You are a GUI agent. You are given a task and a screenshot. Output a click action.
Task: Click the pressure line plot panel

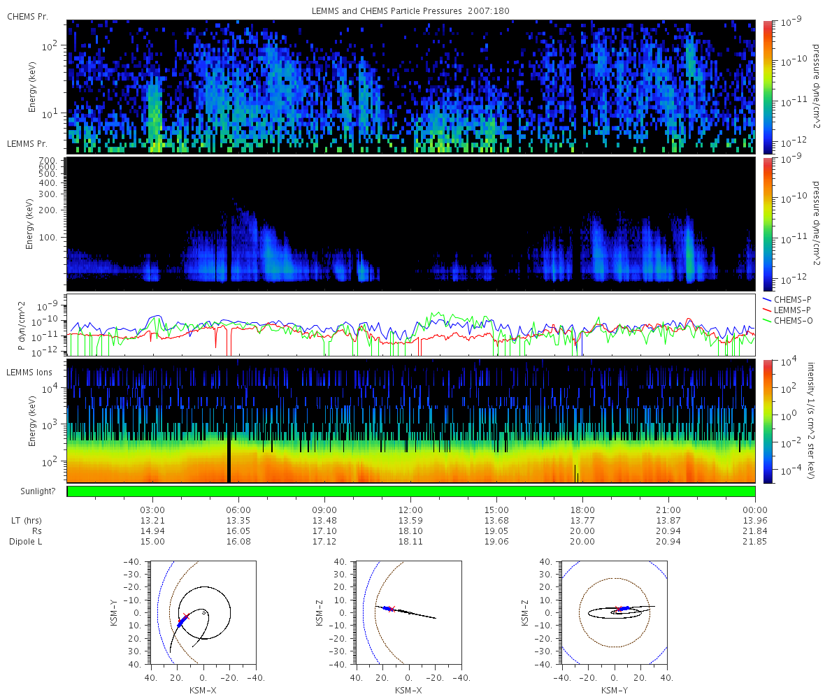tap(411, 325)
